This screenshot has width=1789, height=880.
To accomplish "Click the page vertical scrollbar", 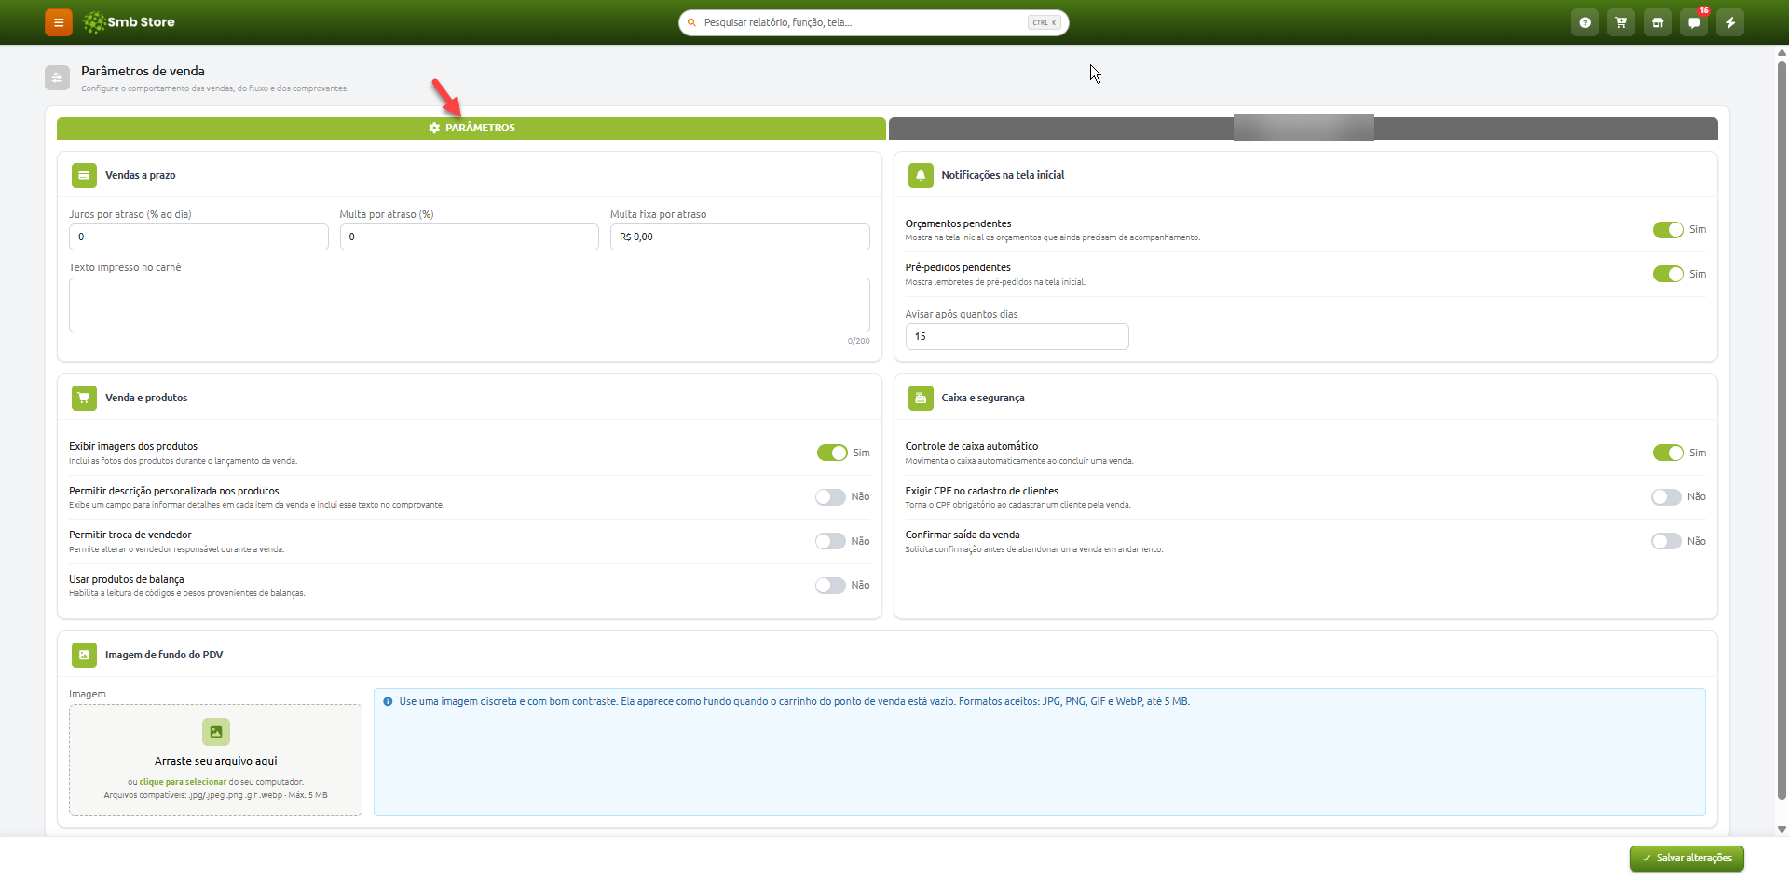I will click(1782, 431).
